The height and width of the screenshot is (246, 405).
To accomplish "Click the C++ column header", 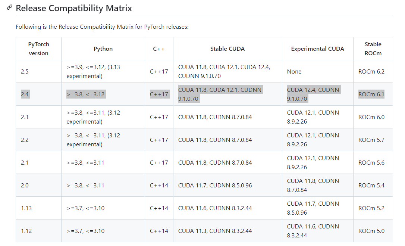I will point(159,49).
